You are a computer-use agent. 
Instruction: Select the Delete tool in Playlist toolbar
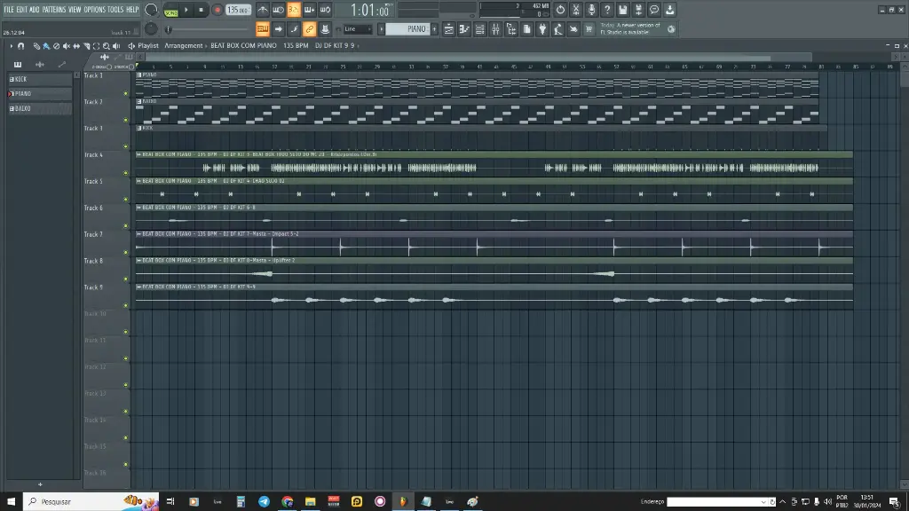(56, 46)
